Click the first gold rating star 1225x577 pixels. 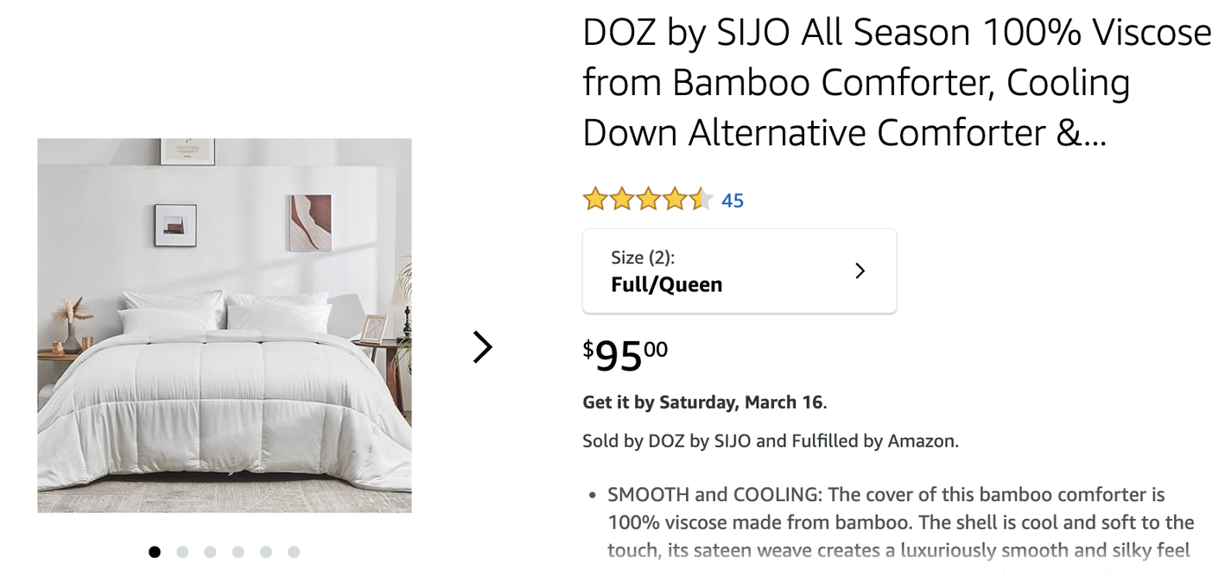(595, 200)
